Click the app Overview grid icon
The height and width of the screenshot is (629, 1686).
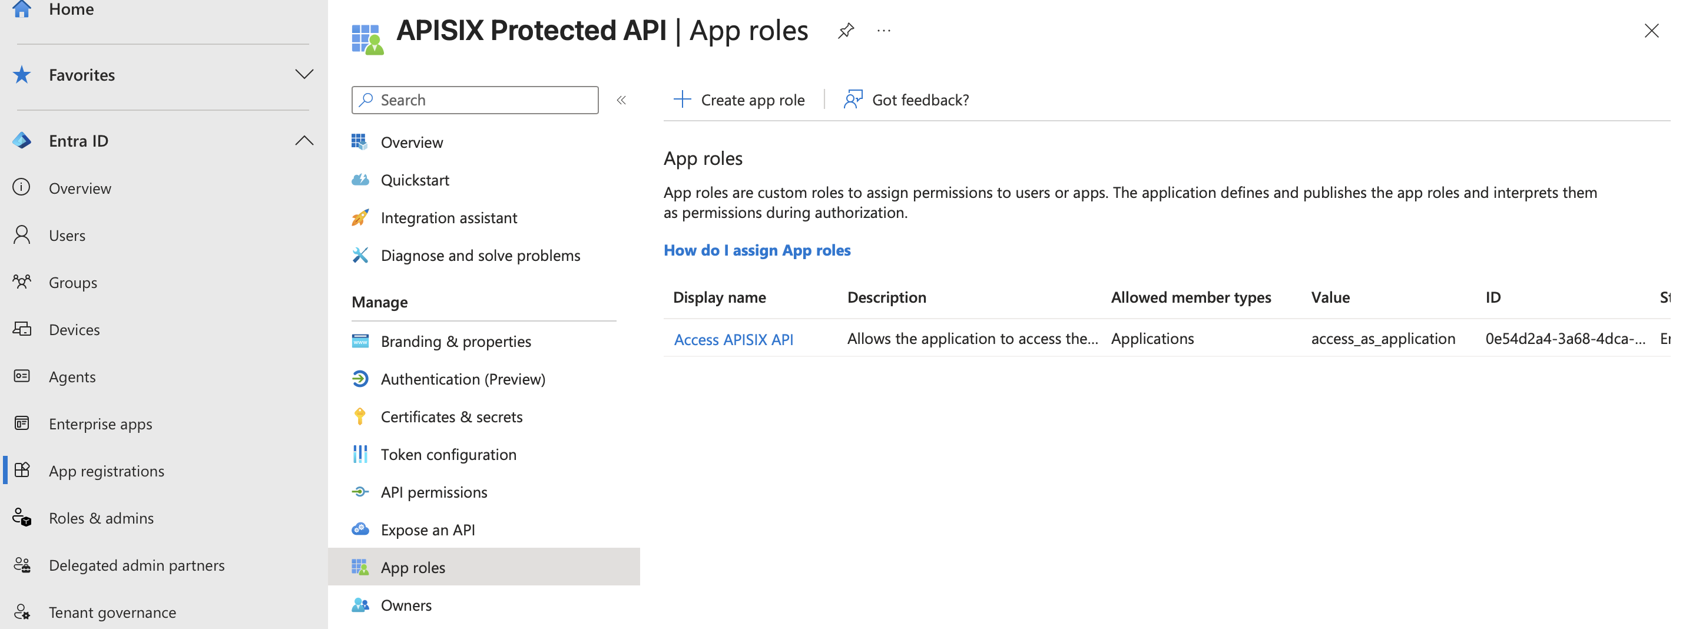pos(359,142)
